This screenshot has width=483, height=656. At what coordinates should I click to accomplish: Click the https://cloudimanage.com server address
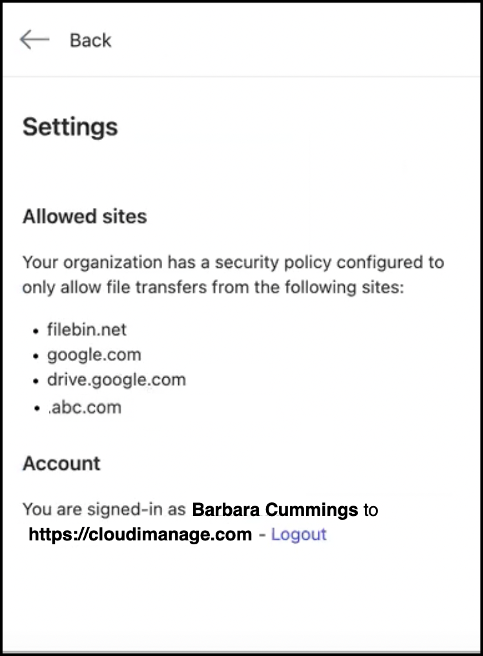pos(140,535)
